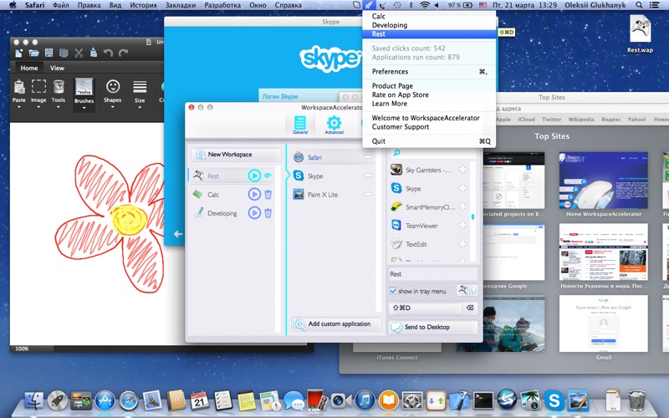Click the hotkey field showing ⇧⌘D
669x418 pixels.
[425, 308]
